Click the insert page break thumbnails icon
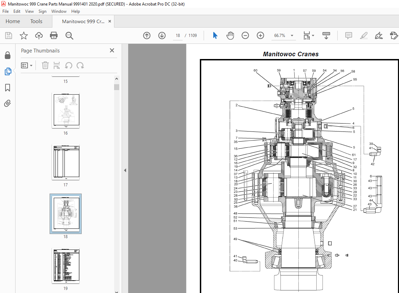 57,65
